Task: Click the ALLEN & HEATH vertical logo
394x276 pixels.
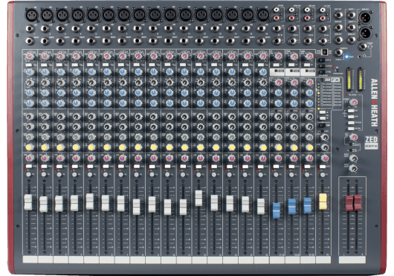Action: point(374,103)
